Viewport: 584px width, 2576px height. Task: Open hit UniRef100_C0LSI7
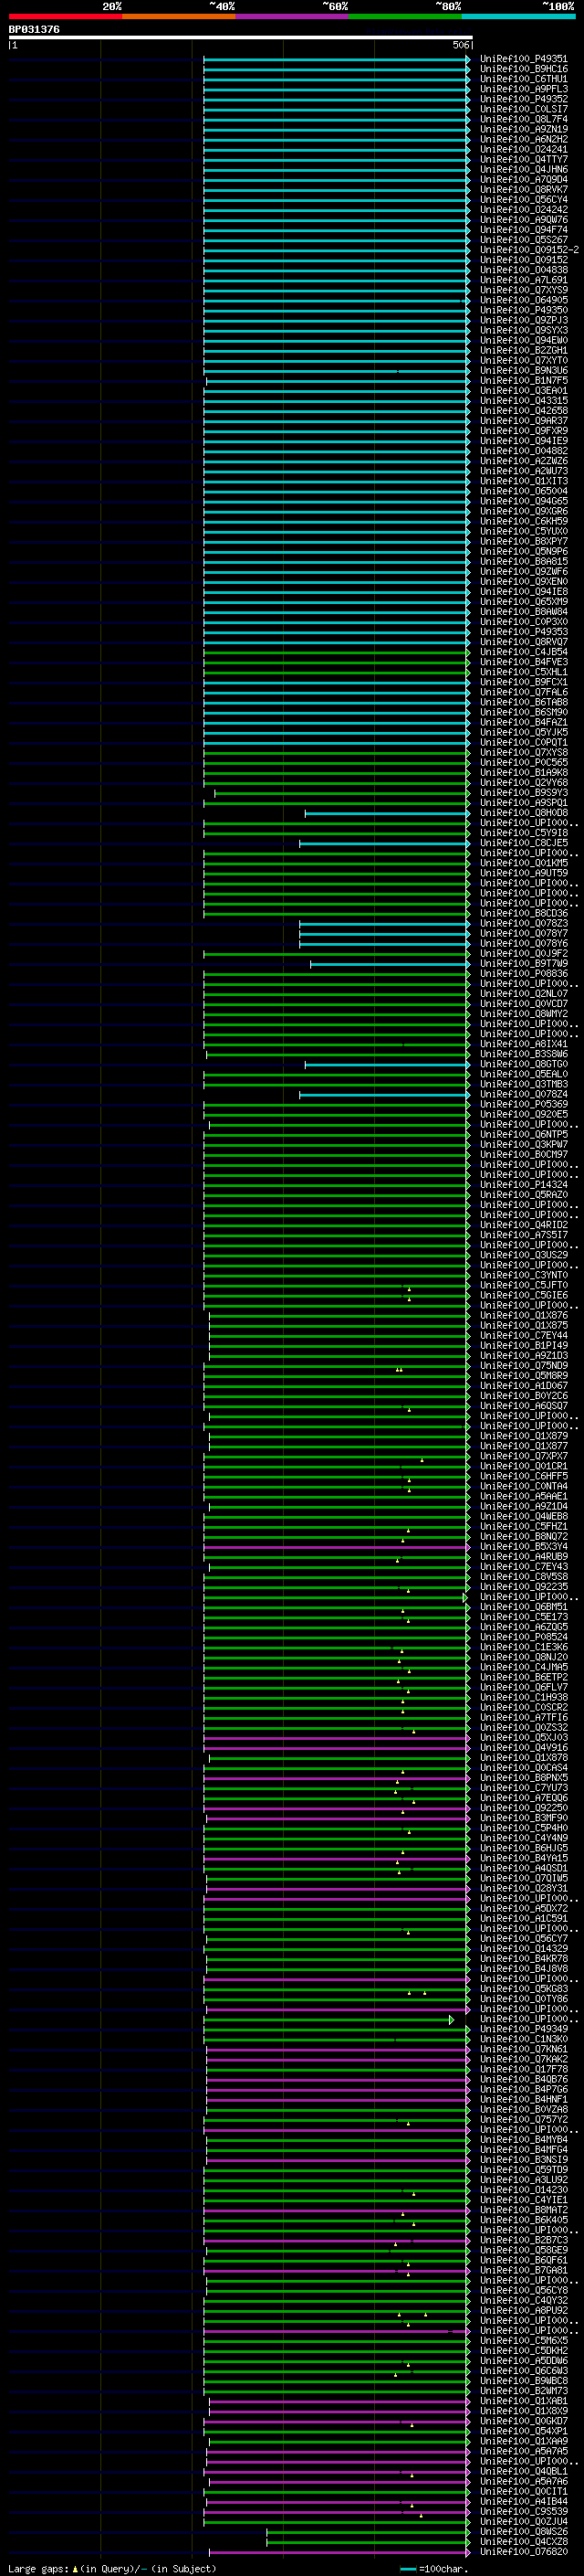(x=523, y=109)
